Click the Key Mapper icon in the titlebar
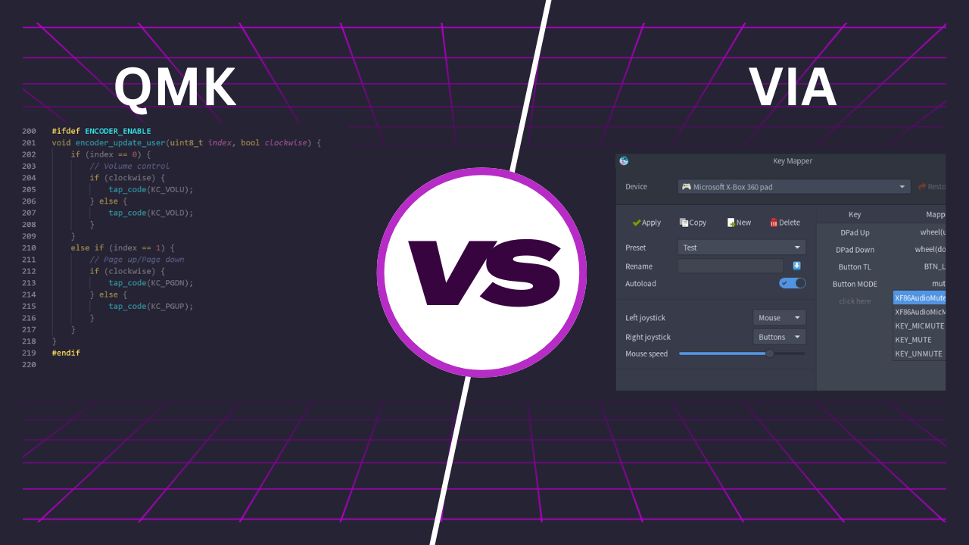 [x=624, y=160]
